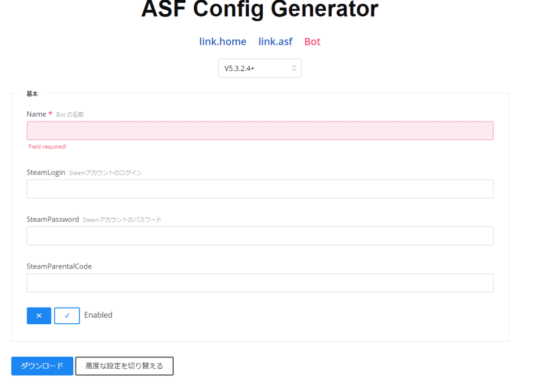Viewport: 556px width, 391px height.
Task: Click the 基本 section header
Action: pos(32,93)
